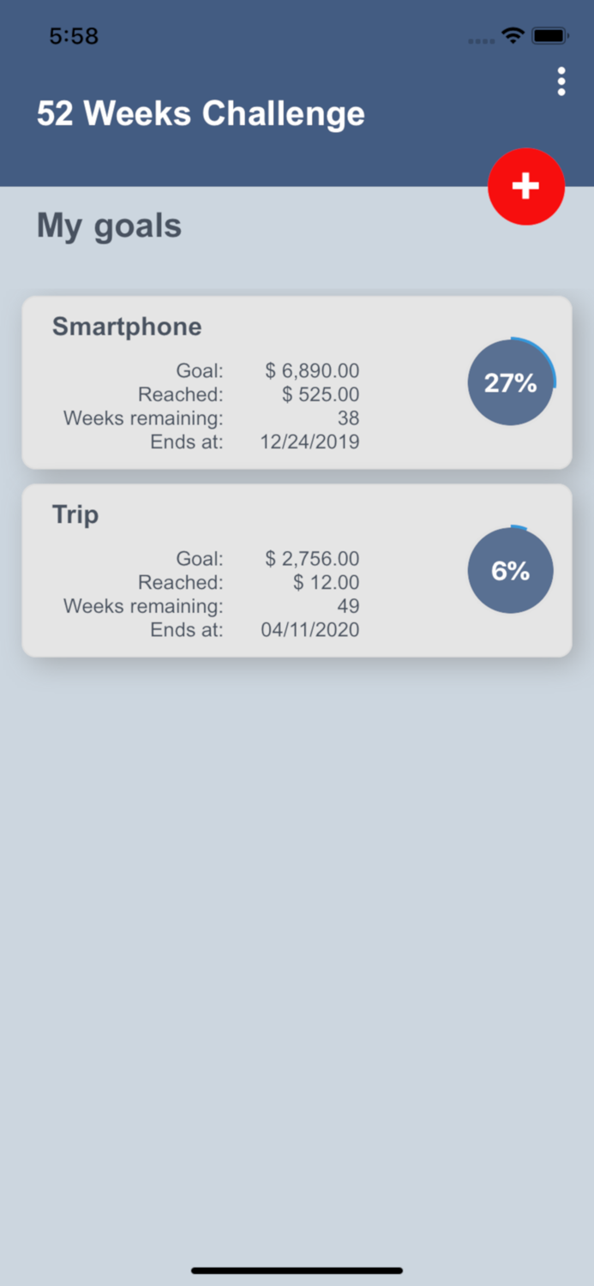Tap the end date 04/11/2020 for Trip
Image resolution: width=594 pixels, height=1286 pixels.
(310, 629)
